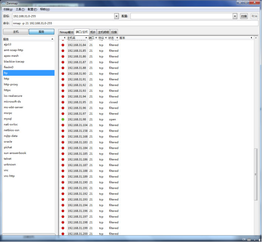Select the msrpc service
The image size is (262, 242).
[x=29, y=113]
